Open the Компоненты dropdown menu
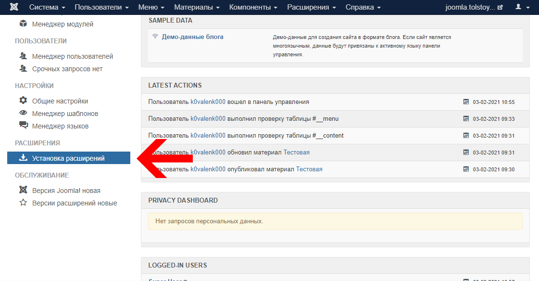 (x=253, y=7)
